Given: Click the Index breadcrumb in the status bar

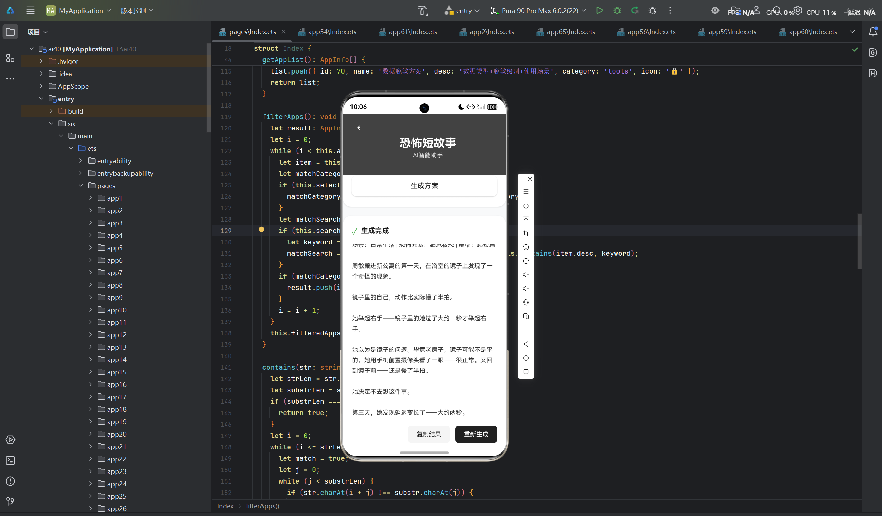Looking at the screenshot, I should pyautogui.click(x=225, y=506).
